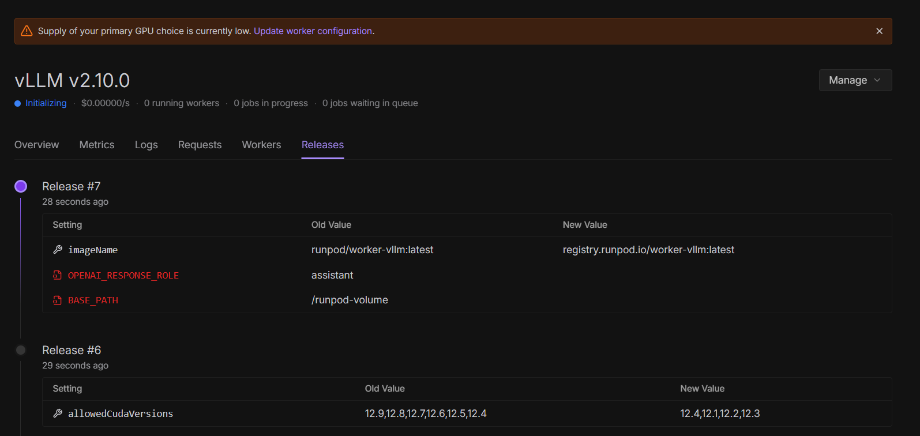This screenshot has width=920, height=436.
Task: Open the Requests tab
Action: 200,145
